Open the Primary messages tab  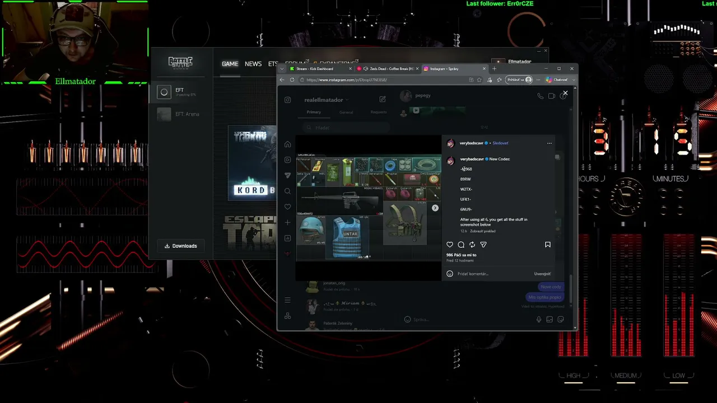[x=314, y=112]
